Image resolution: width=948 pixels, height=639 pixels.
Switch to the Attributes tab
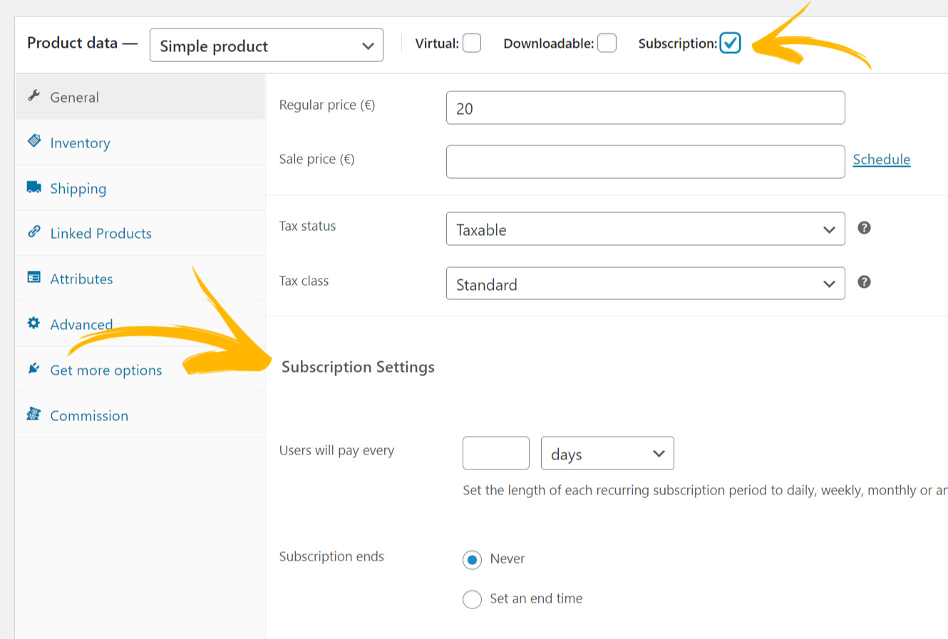click(140, 279)
